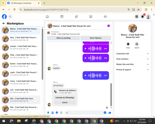
Task: Open the Marketplace storefront icon
Action: point(91,16)
